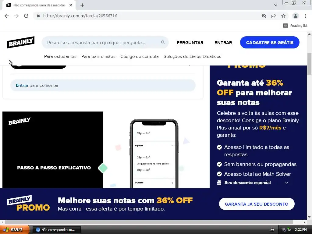Open the Reading list panel
The width and height of the screenshot is (312, 234).
[x=295, y=26]
